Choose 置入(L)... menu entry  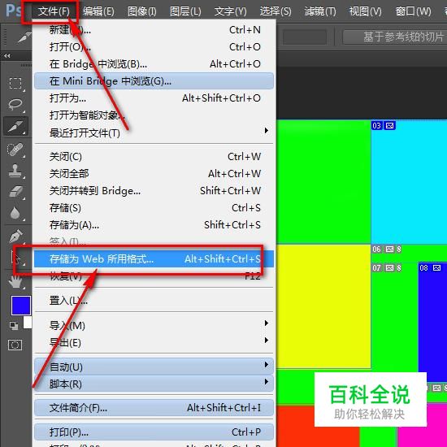pos(154,300)
